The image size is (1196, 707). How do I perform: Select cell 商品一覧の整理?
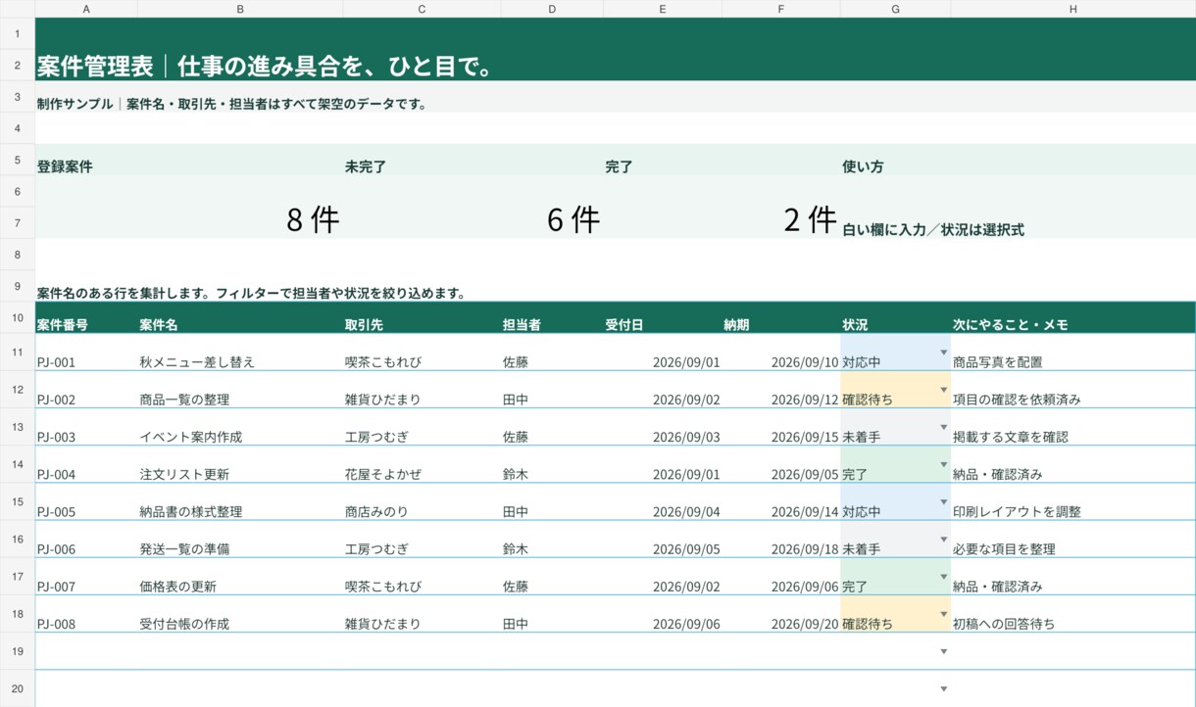(240, 390)
